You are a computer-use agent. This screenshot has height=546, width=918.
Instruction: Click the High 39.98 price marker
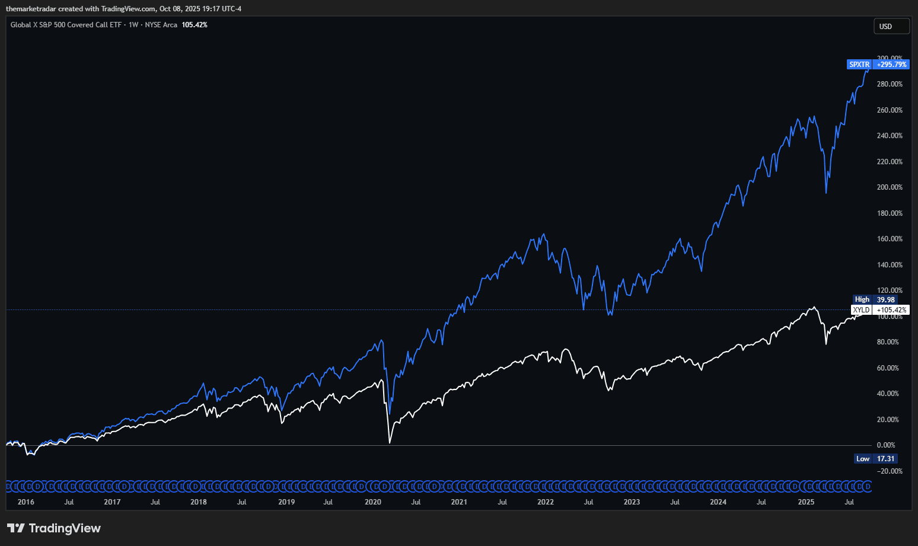click(x=875, y=299)
